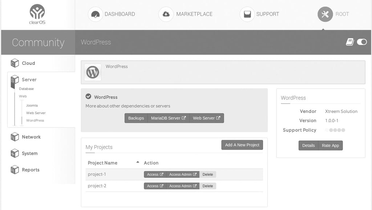Image resolution: width=372 pixels, height=210 pixels.
Task: Open the Web subcategory
Action: point(23,96)
